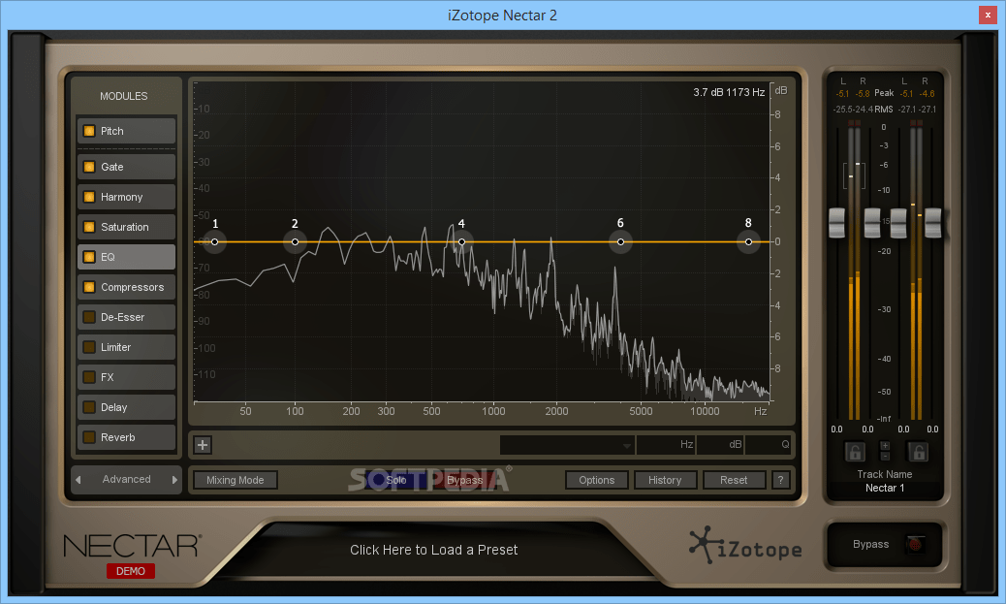The height and width of the screenshot is (604, 1006).
Task: Click the right arrow beside Advanced
Action: tap(174, 479)
